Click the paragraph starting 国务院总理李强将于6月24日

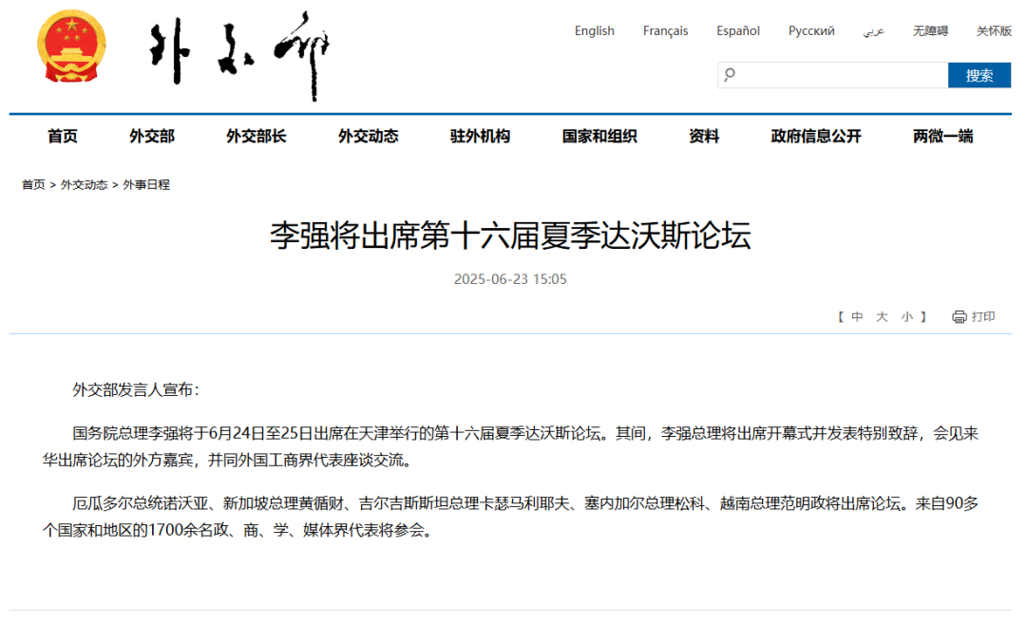(x=510, y=447)
